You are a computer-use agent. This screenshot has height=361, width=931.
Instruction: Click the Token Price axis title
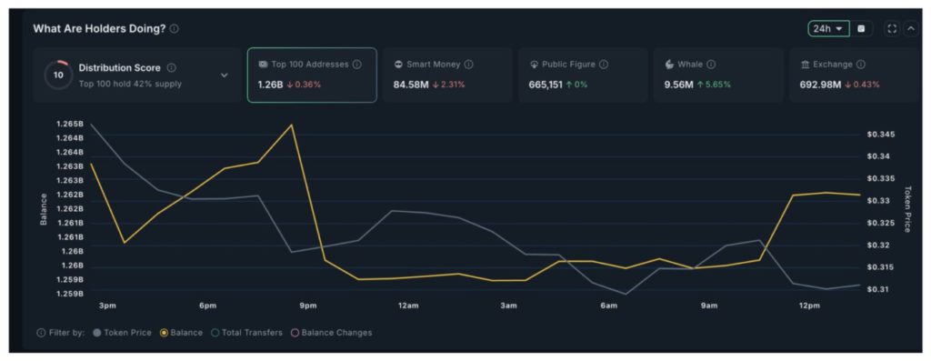click(x=908, y=209)
